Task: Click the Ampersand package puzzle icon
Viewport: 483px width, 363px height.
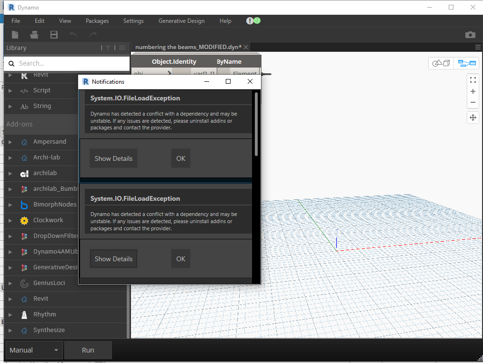Action: coord(24,142)
